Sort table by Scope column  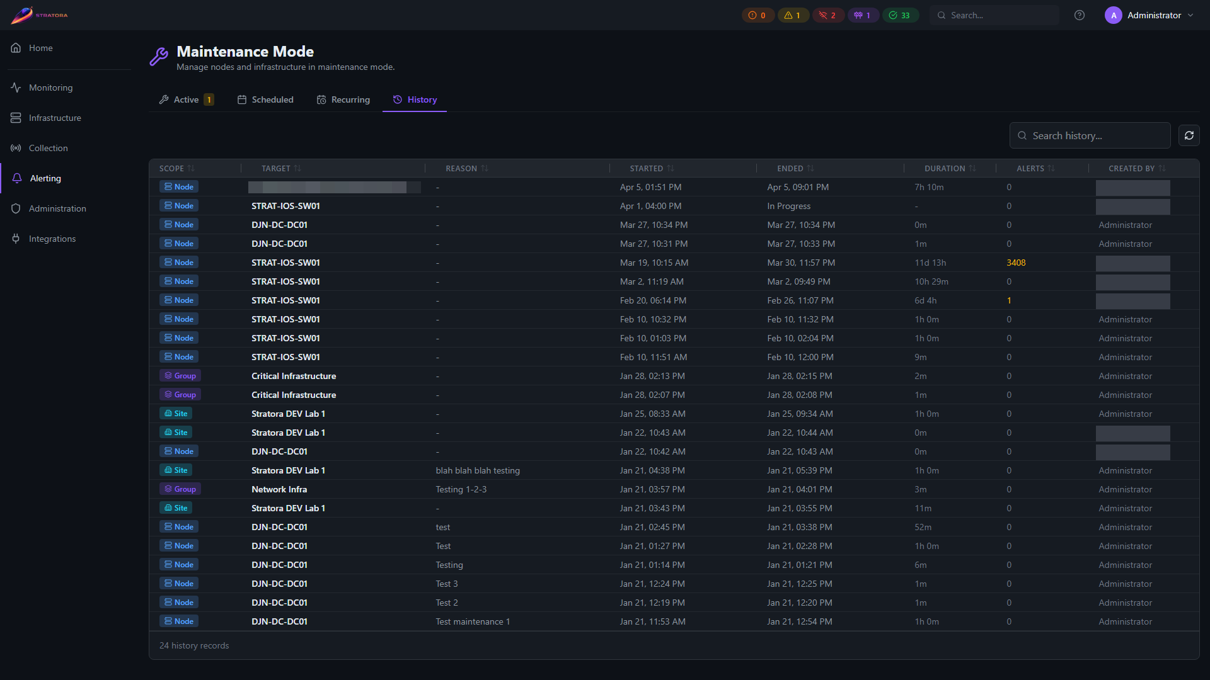pos(177,168)
